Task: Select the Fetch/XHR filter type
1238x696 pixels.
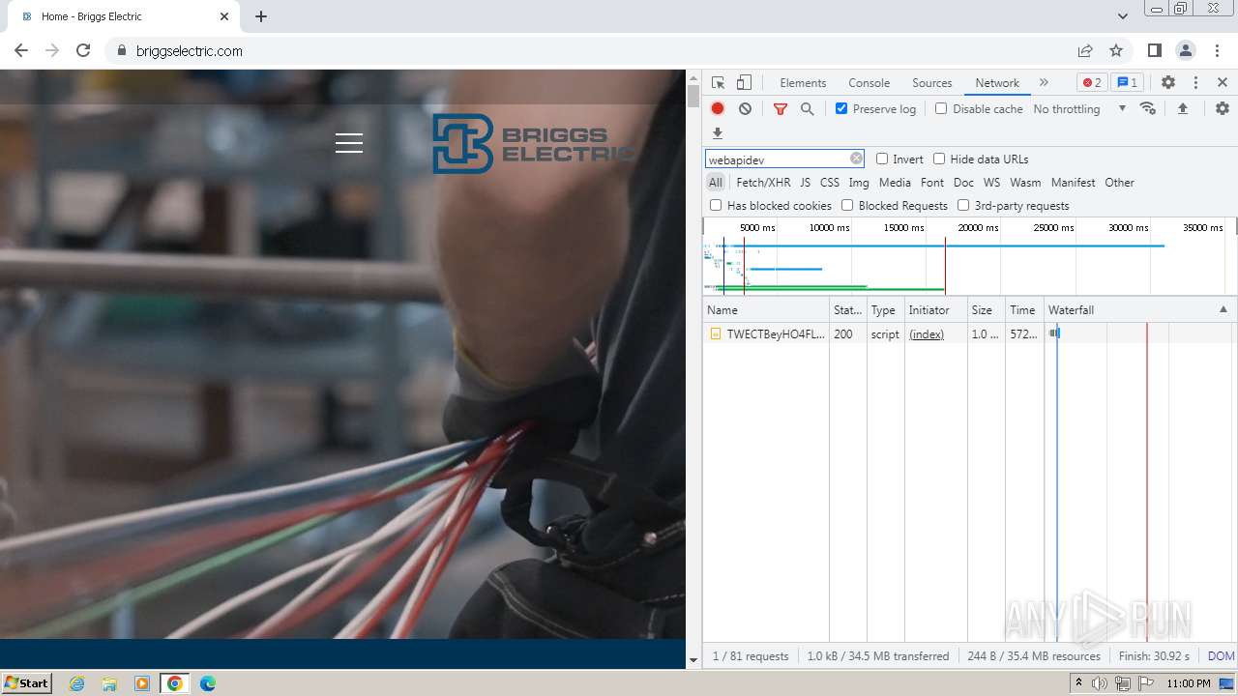Action: click(763, 183)
